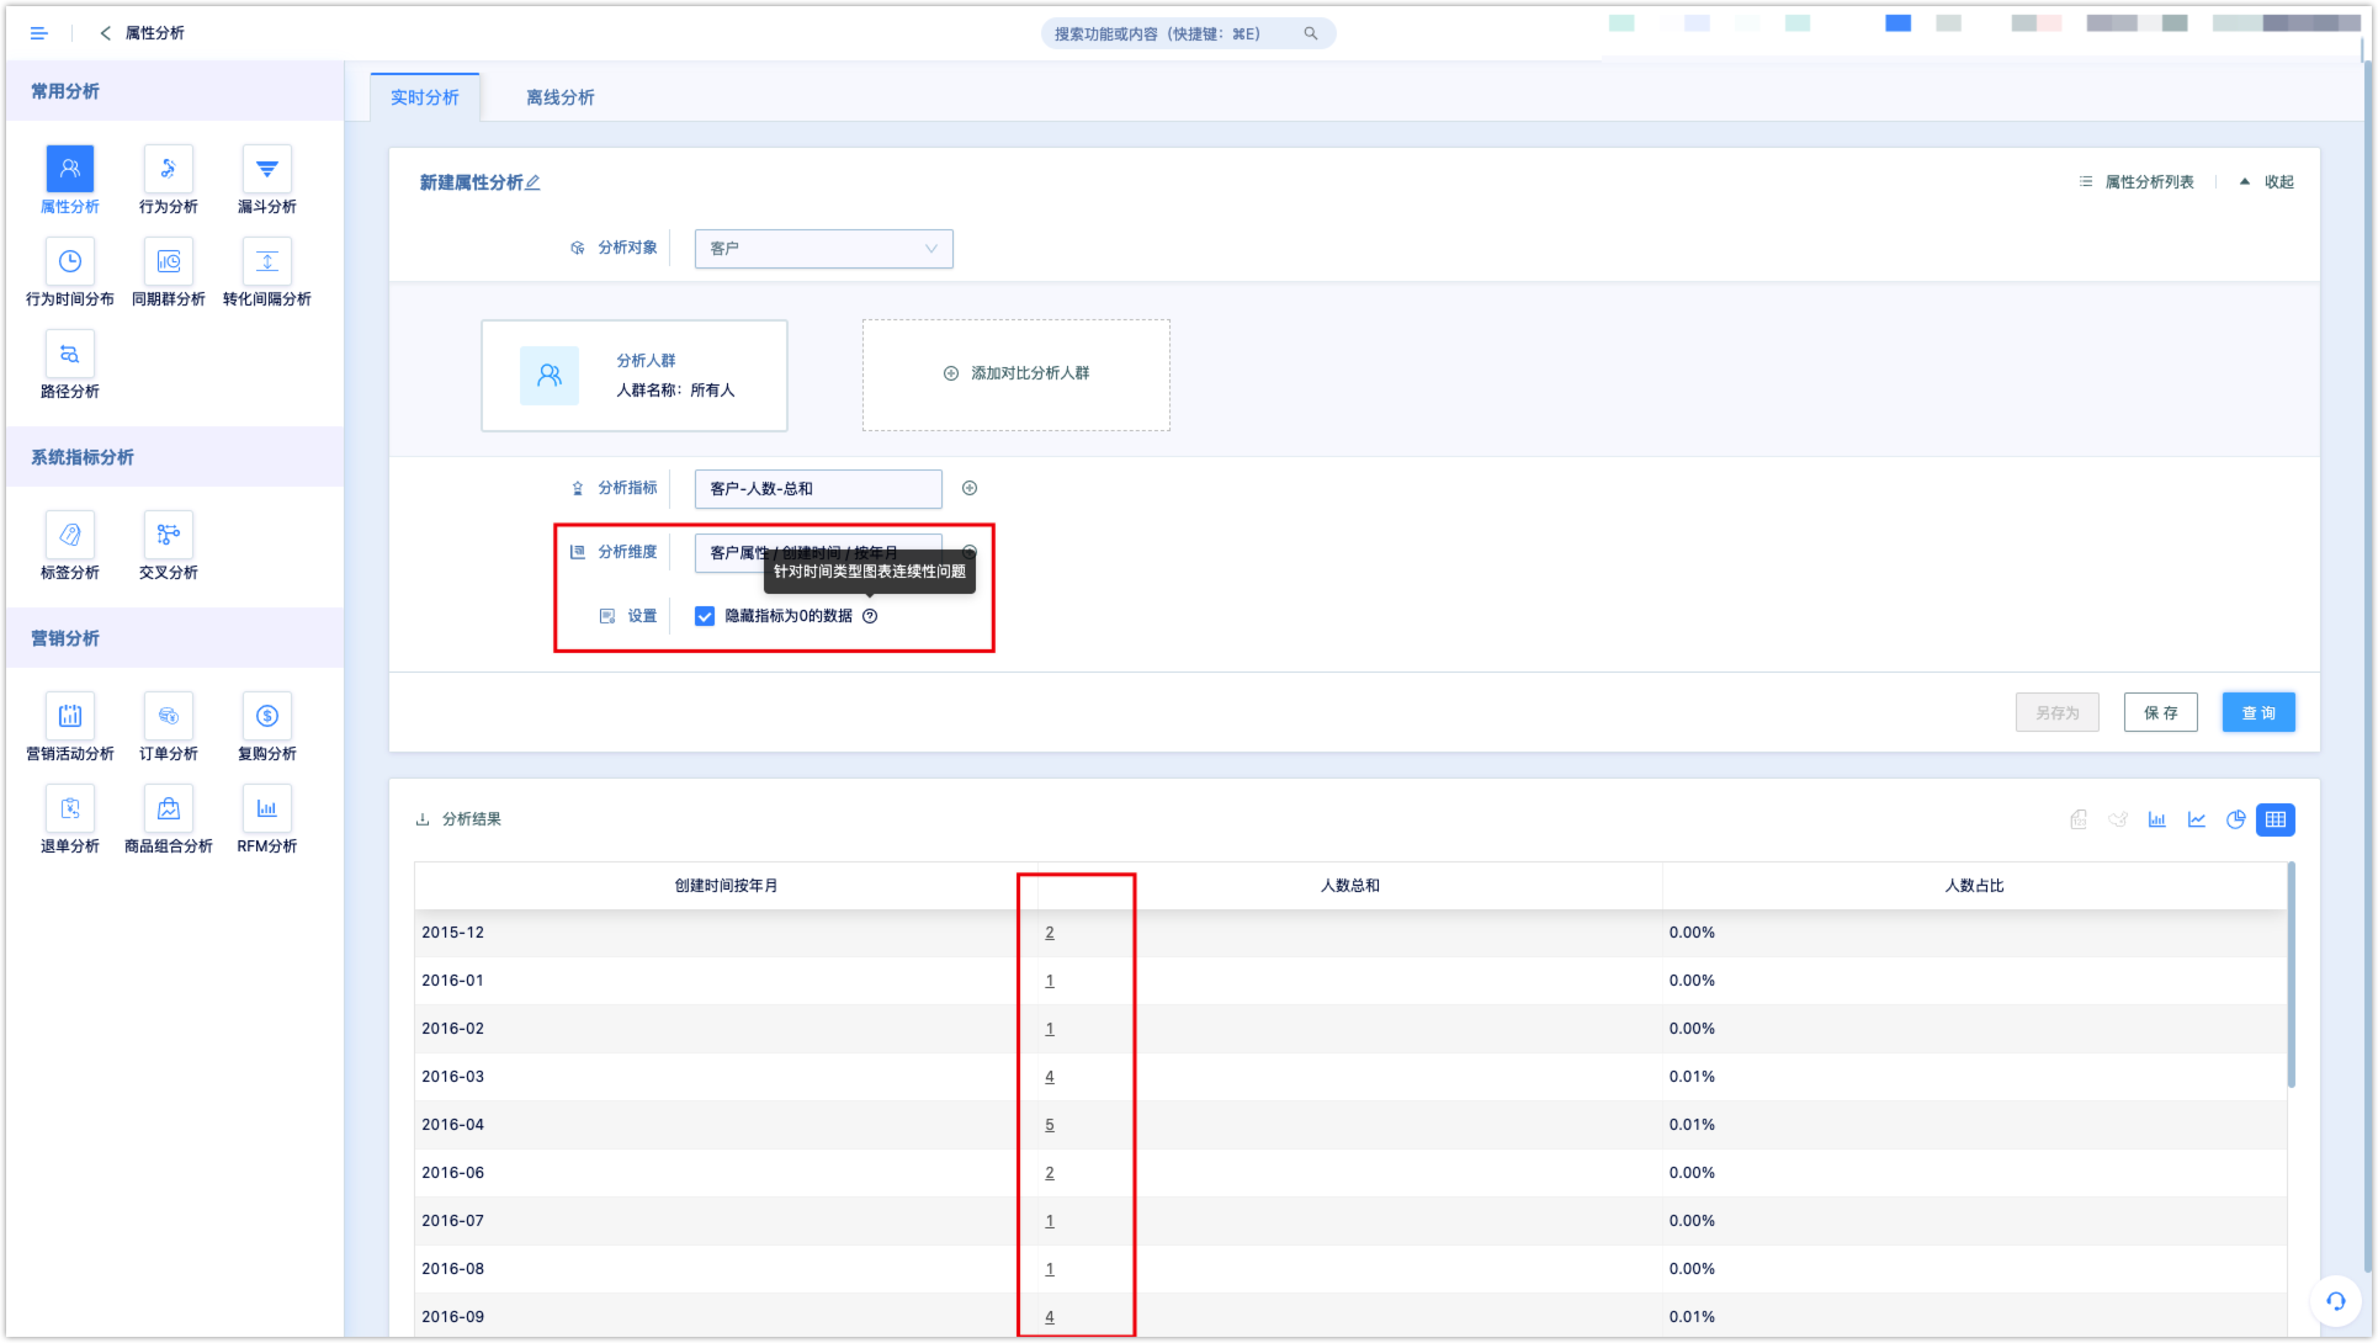Screen dimensions: 2378x1343
Task: Open 人数总和 value for 2016-04
Action: [x=1049, y=1124]
